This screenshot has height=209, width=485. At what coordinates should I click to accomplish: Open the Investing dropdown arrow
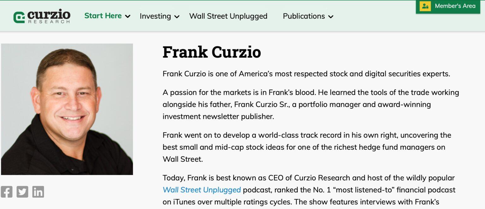point(177,17)
